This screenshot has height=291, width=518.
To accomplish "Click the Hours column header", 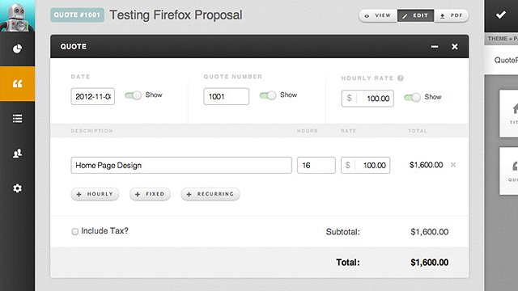I will [x=308, y=131].
